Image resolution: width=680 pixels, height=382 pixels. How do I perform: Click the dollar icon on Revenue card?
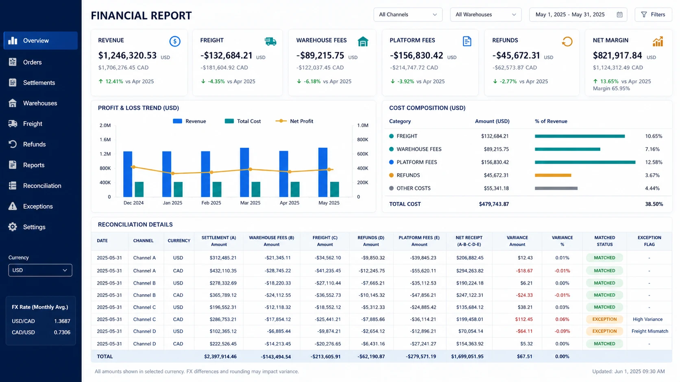(175, 41)
